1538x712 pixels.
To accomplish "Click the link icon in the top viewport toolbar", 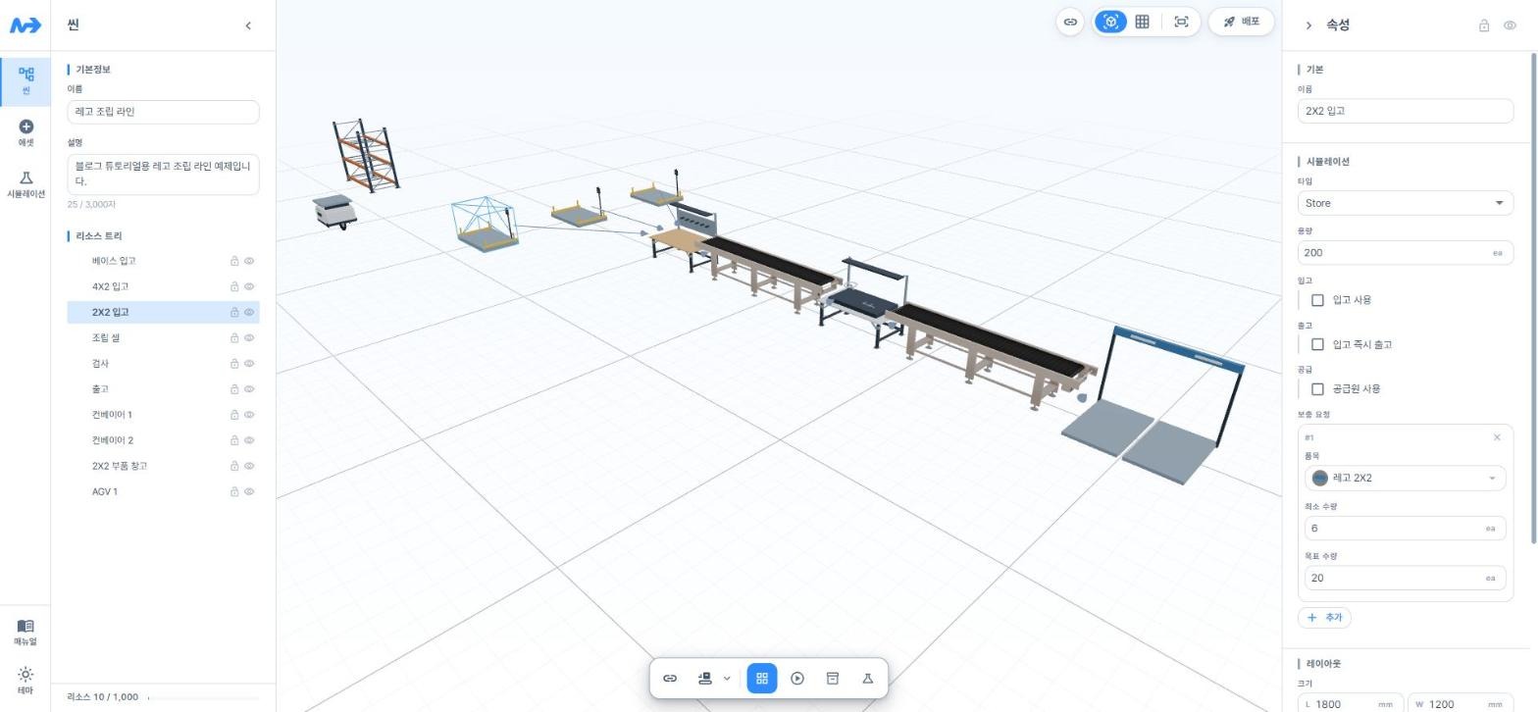I will (x=1070, y=22).
